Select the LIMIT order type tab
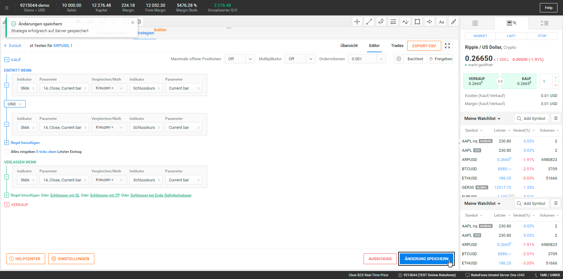Viewport: 563px width, 279px height. [511, 36]
